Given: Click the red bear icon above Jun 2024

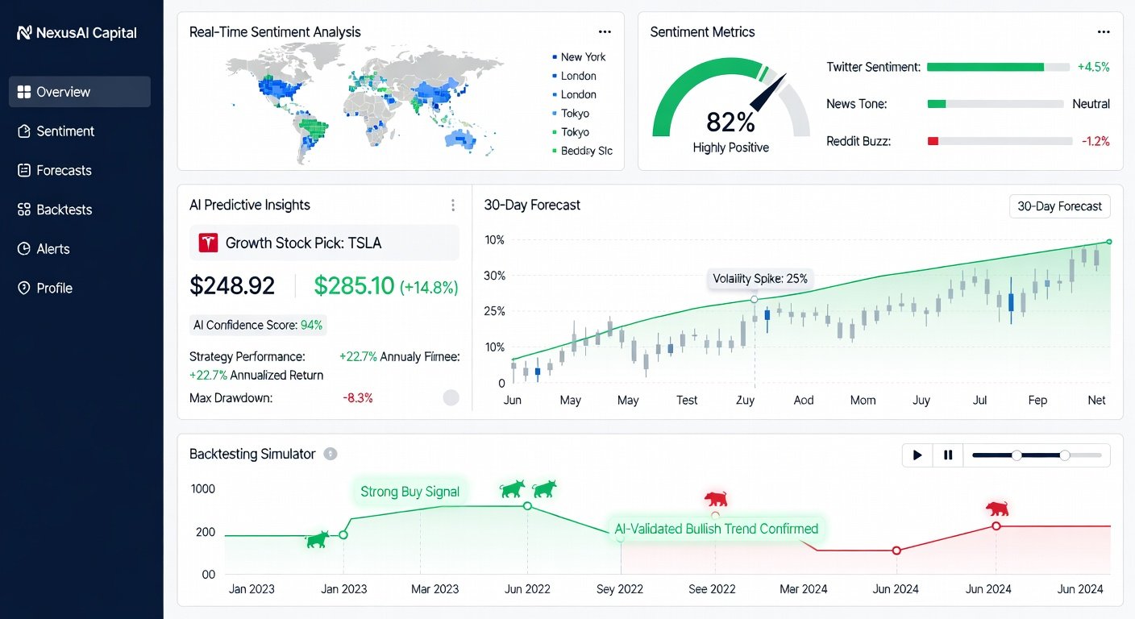Looking at the screenshot, I should click(x=997, y=509).
